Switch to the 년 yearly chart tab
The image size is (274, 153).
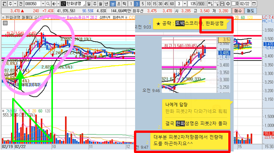(106, 4)
